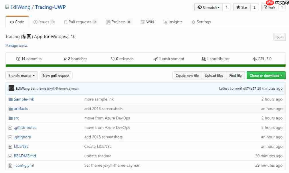Click the Sample-Ink folder icon
The width and height of the screenshot is (289, 173).
click(11, 99)
